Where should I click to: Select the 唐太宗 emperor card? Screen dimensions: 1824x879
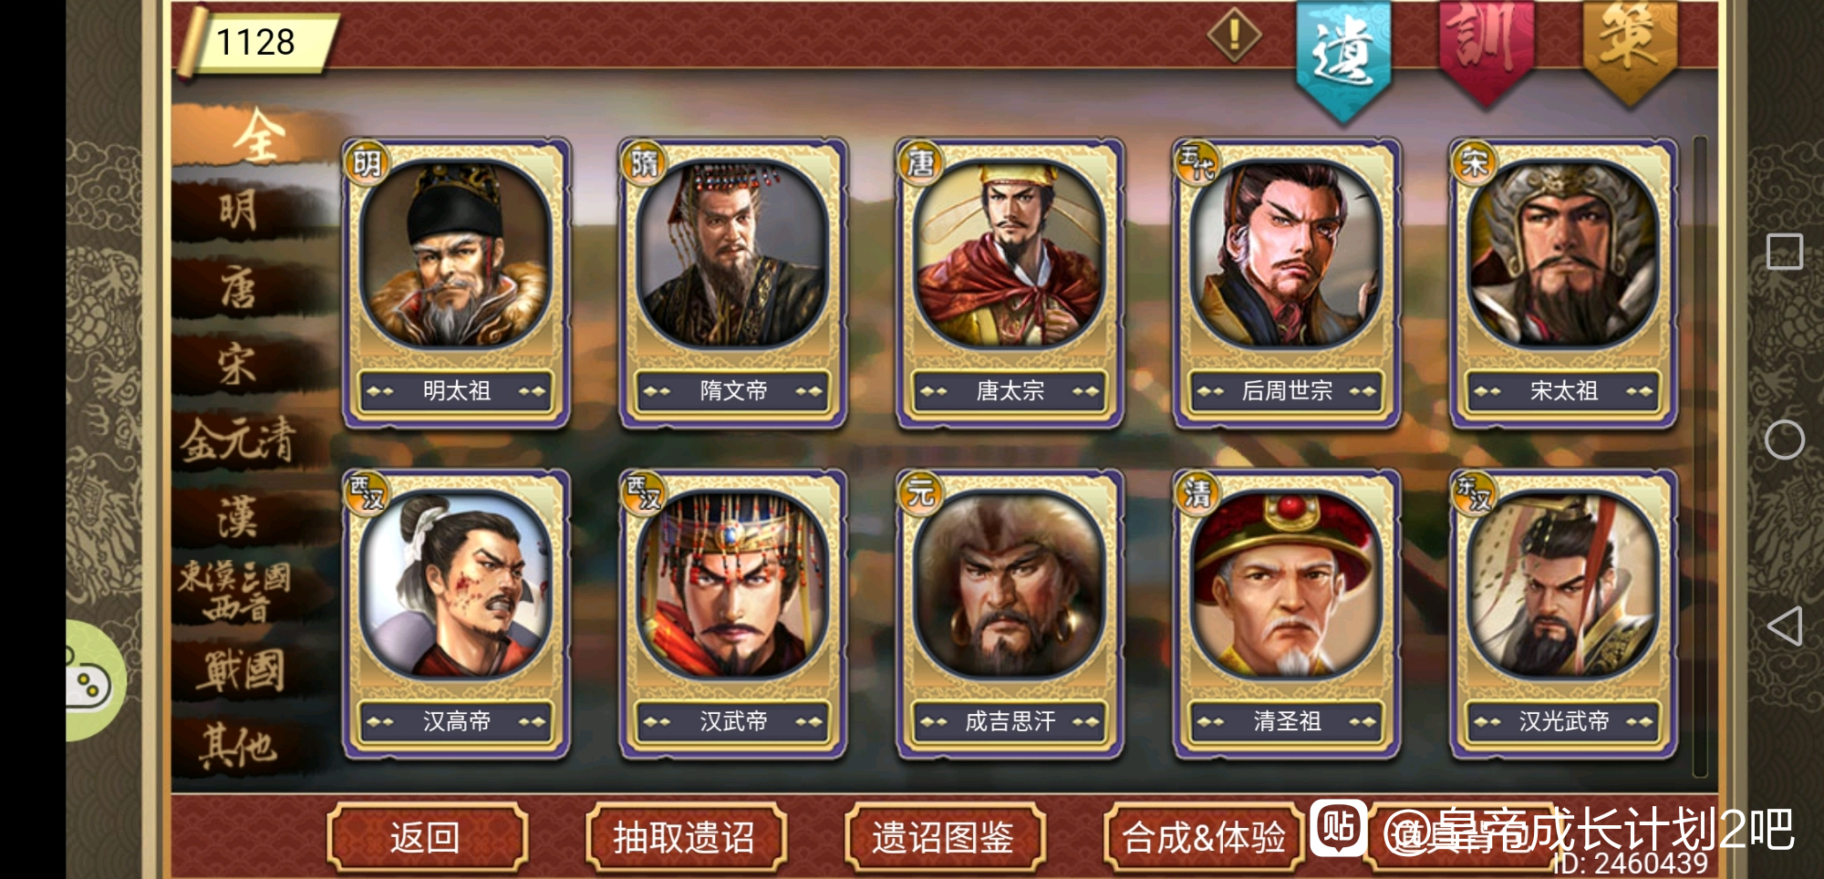(x=1010, y=284)
